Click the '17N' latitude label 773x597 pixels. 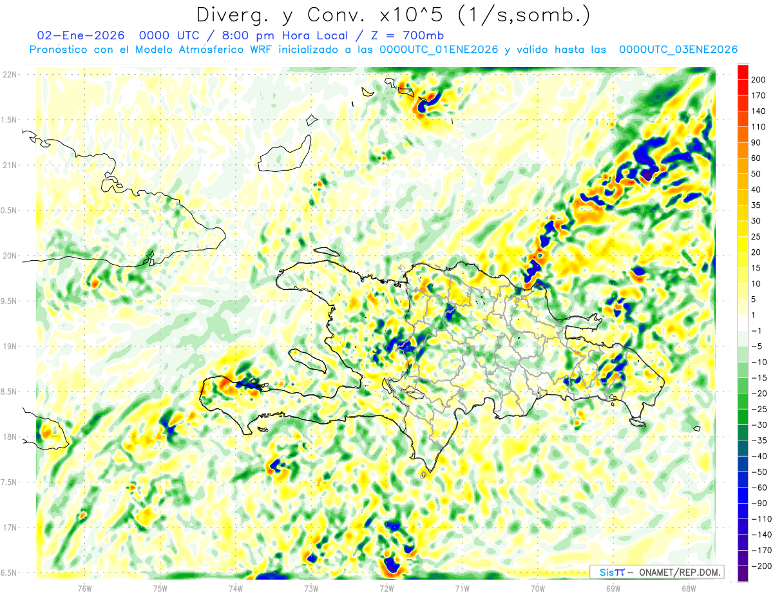10,527
